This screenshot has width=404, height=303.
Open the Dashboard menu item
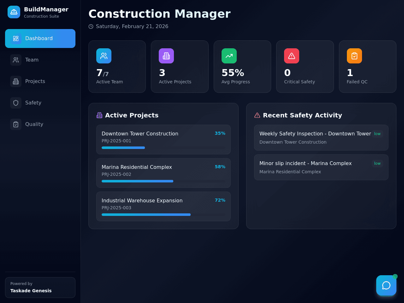pos(40,39)
